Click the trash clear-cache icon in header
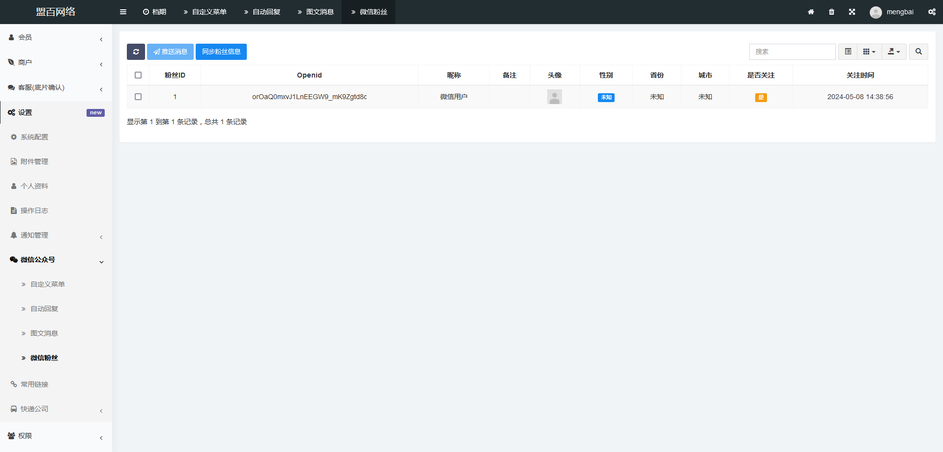The height and width of the screenshot is (452, 943). point(831,12)
